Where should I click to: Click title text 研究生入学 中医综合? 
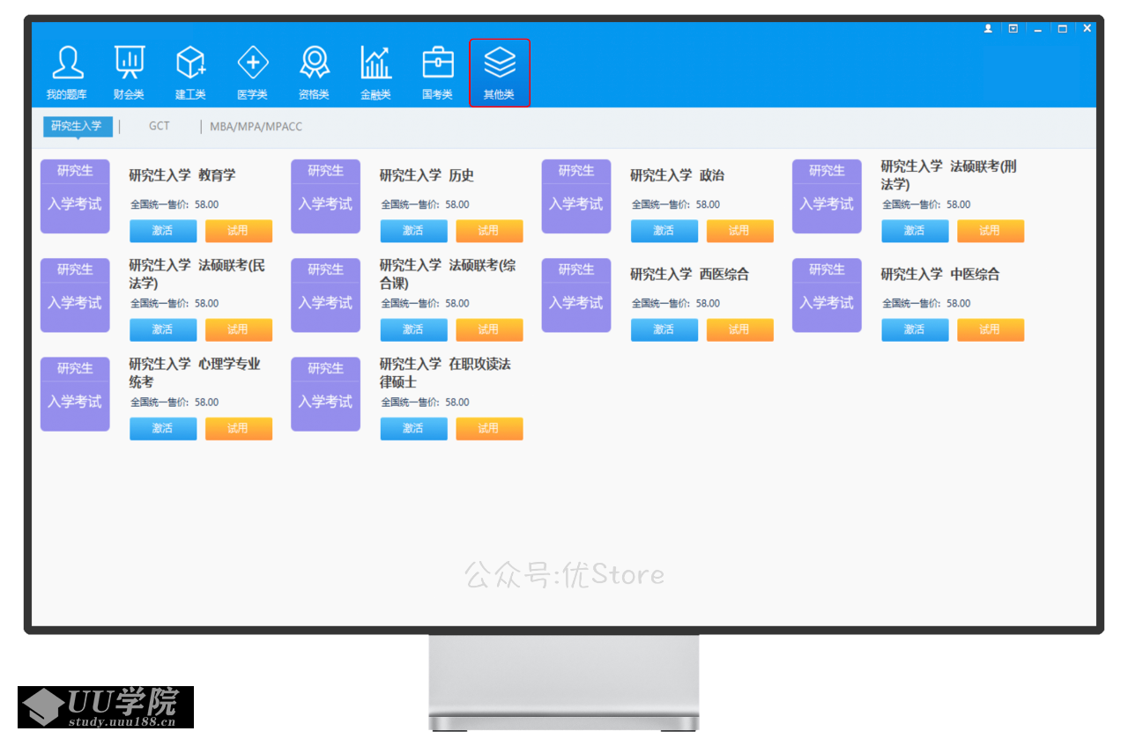point(940,274)
